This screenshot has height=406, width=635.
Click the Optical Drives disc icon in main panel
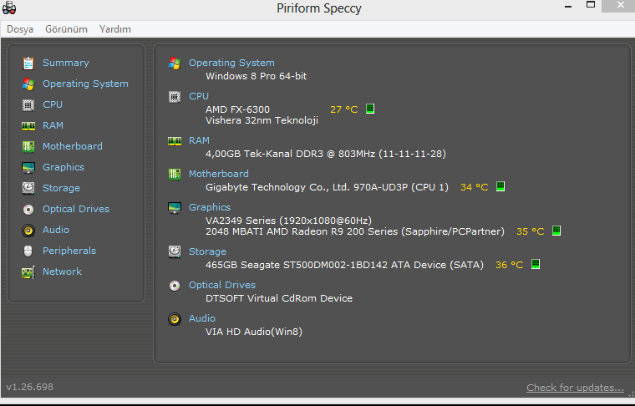pos(175,286)
